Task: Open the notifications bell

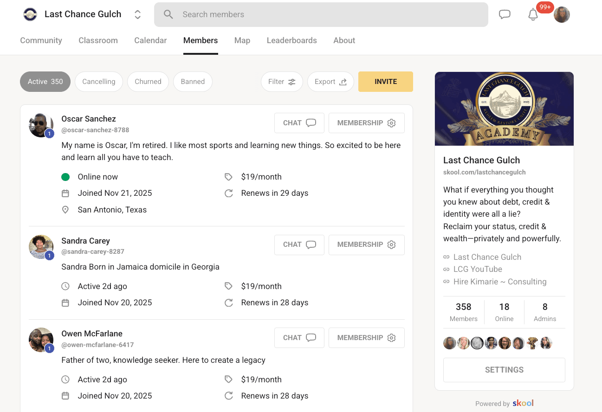Action: tap(533, 15)
